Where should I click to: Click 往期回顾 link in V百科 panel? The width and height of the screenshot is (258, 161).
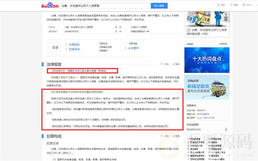(223, 44)
